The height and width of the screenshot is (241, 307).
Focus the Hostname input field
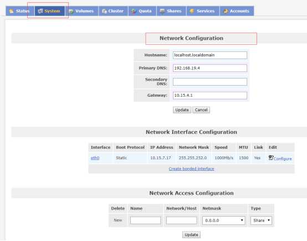[210, 55]
